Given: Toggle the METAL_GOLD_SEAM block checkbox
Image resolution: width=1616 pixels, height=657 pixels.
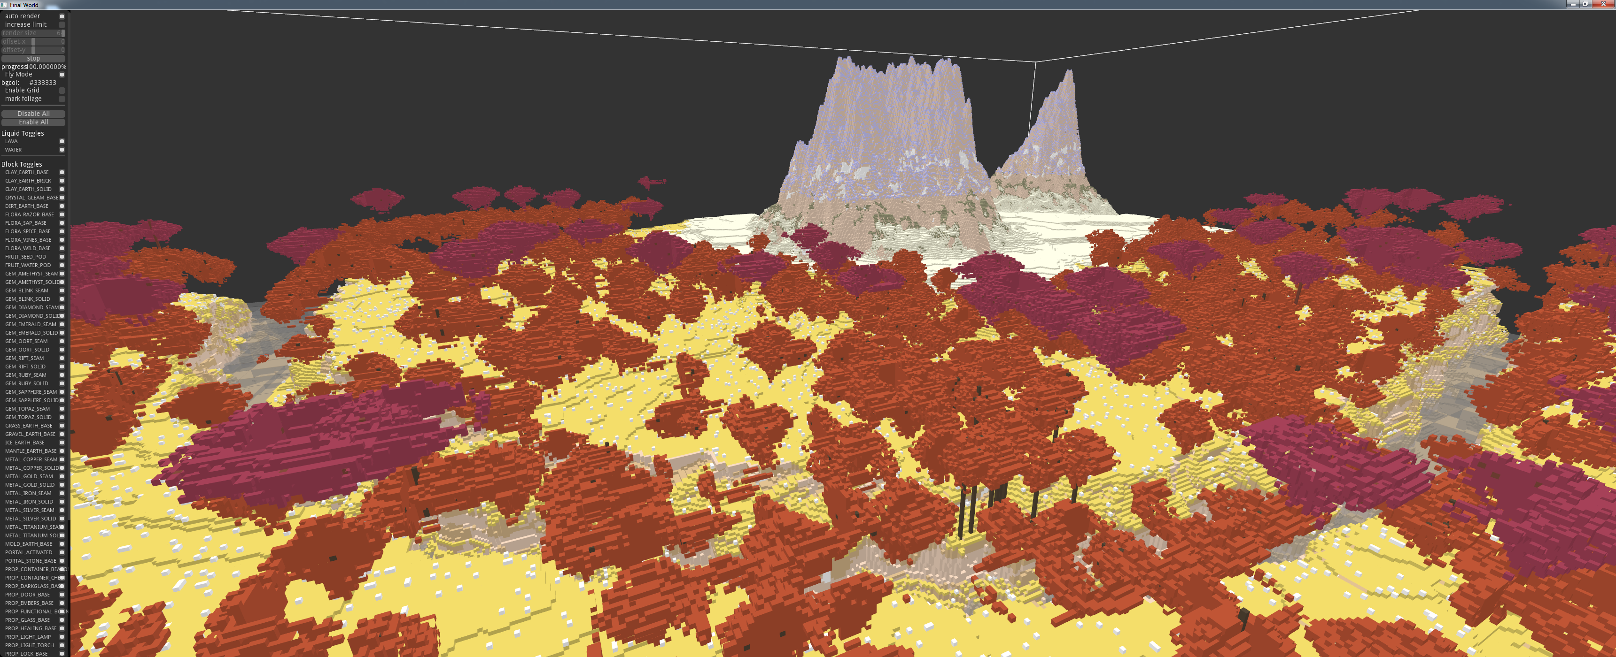Looking at the screenshot, I should coord(62,476).
